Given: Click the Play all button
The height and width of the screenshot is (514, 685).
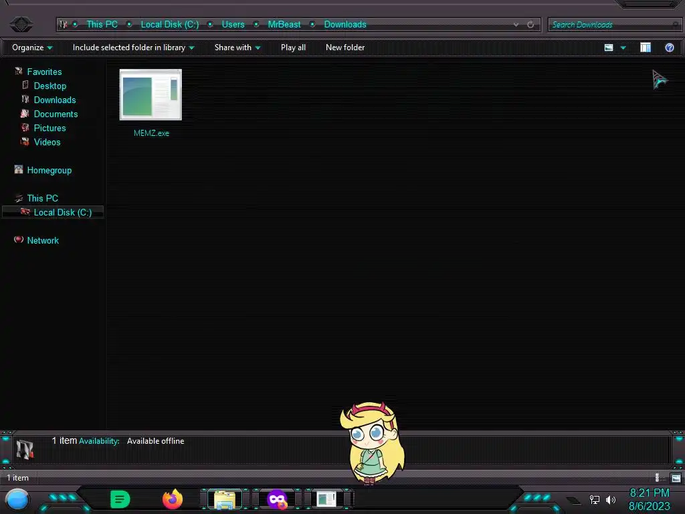Looking at the screenshot, I should tap(293, 48).
